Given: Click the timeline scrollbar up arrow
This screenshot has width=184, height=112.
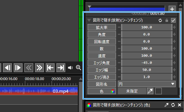Looking at the screenshot, I should tap(81, 79).
